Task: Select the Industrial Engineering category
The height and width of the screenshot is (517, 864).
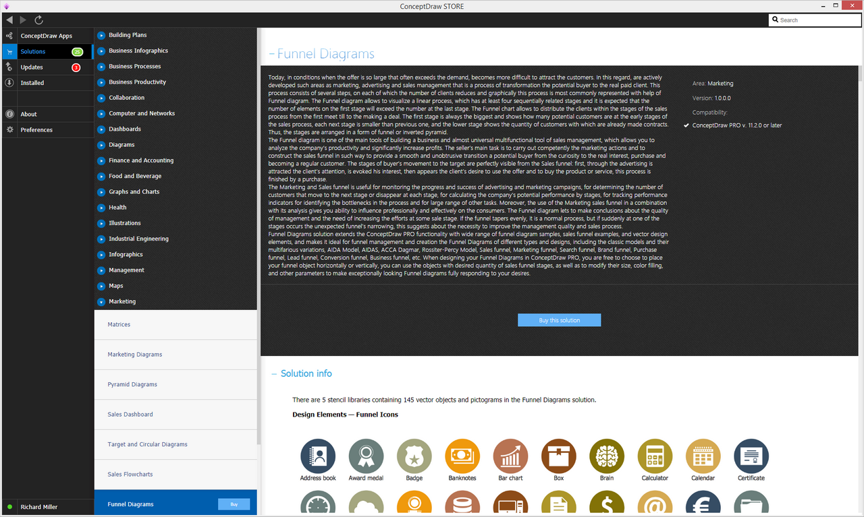Action: tap(138, 239)
